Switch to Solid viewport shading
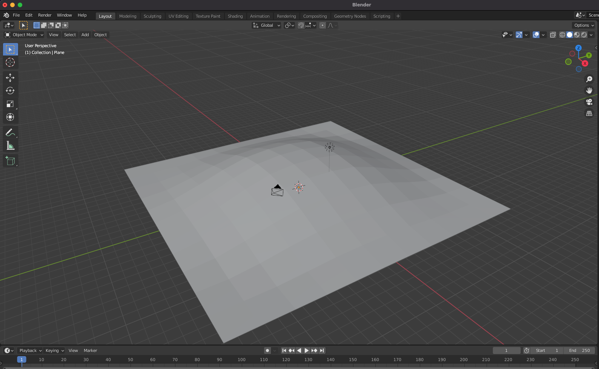The width and height of the screenshot is (599, 369). (570, 35)
